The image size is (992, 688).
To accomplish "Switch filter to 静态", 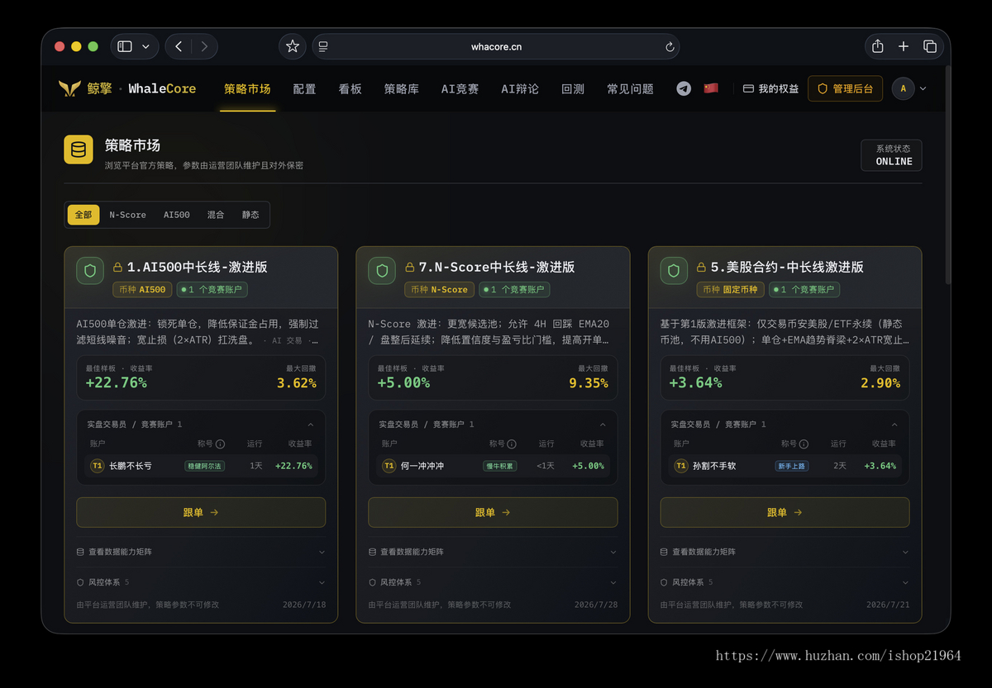I will coord(250,215).
